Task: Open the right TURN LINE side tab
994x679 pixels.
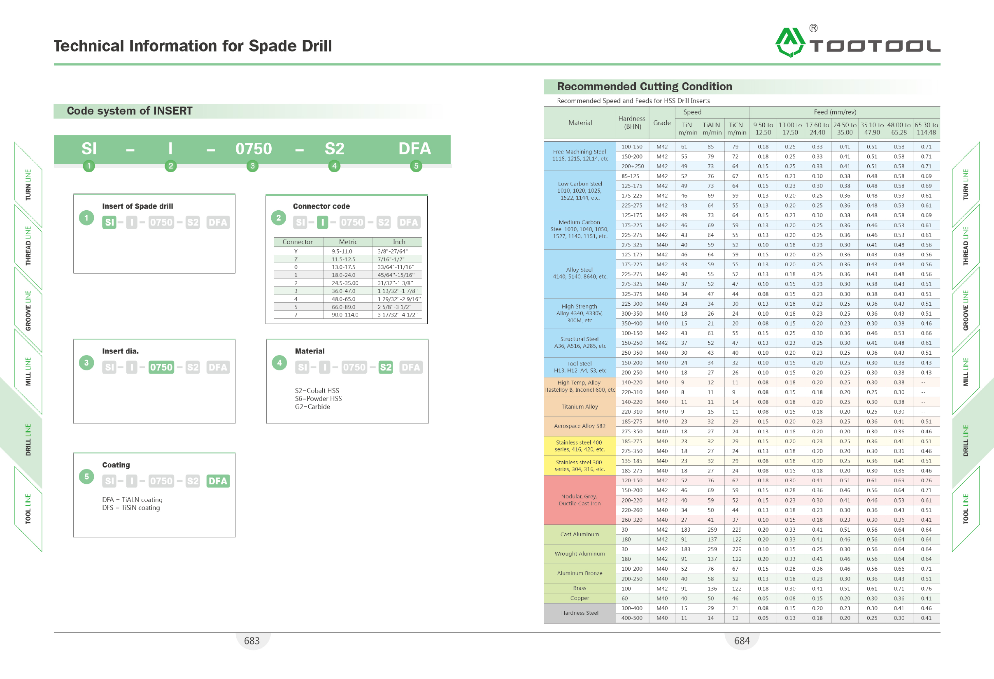Action: point(966,185)
